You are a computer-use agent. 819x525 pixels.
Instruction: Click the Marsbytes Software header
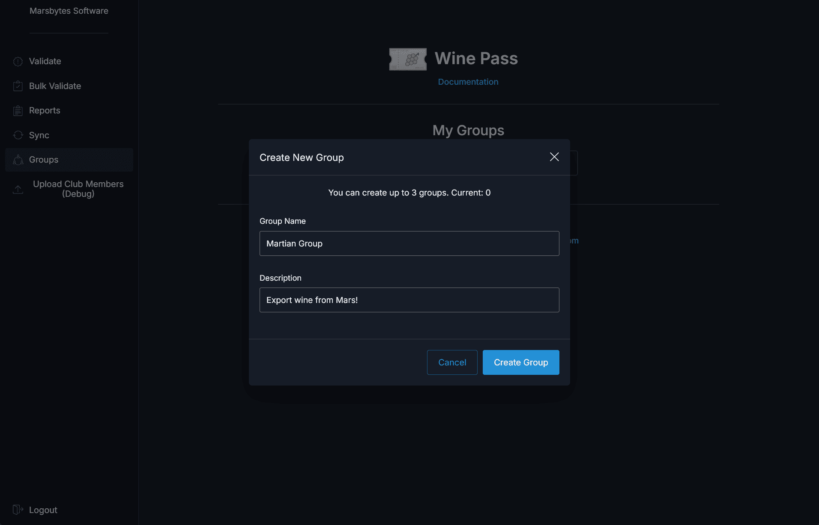[69, 11]
